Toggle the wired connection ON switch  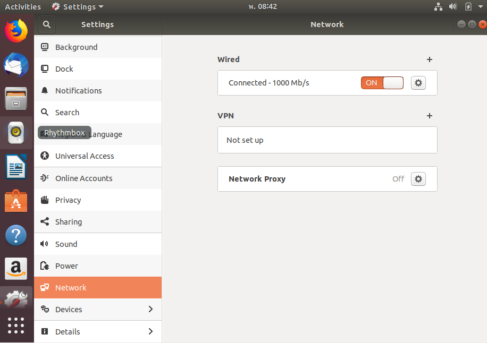pyautogui.click(x=382, y=83)
